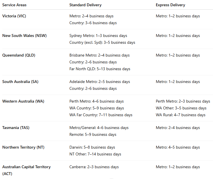Click the Far North QLD delivery line
This screenshot has height=179, width=213.
coord(100,69)
